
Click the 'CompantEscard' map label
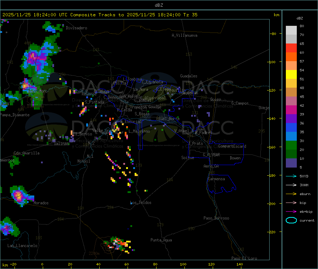point(232,146)
